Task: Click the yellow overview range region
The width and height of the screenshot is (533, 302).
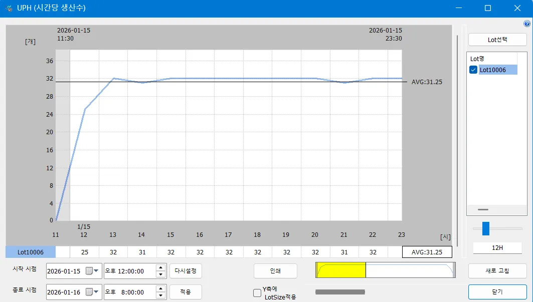Action: point(341,270)
